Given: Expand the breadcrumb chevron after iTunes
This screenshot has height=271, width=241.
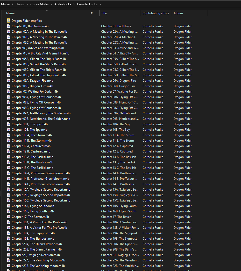Looking at the screenshot, I should (27, 4).
